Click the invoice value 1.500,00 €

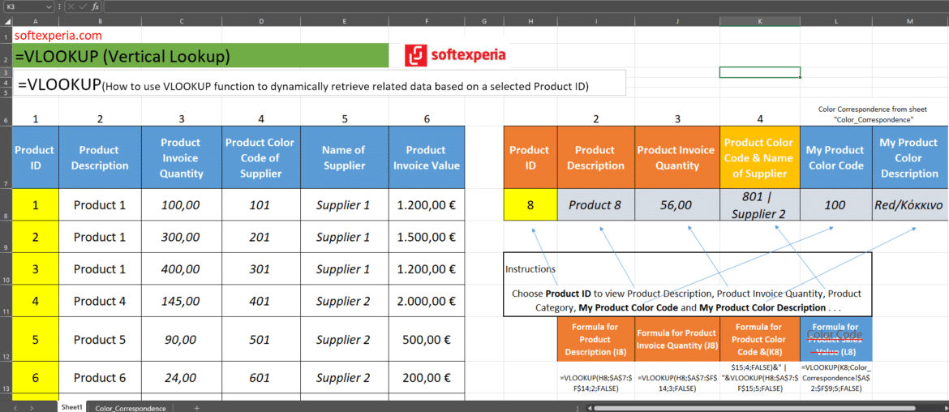pyautogui.click(x=427, y=237)
